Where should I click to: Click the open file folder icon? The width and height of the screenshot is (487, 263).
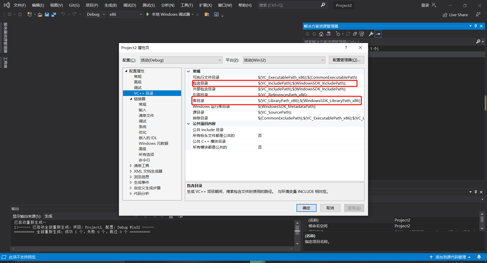[x=40, y=15]
